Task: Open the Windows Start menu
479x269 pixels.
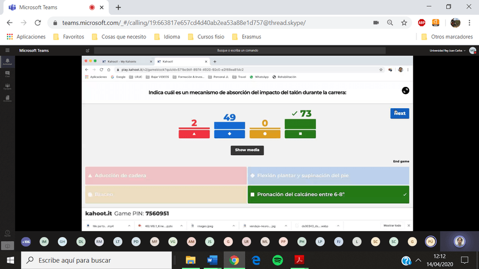Action: [10, 260]
